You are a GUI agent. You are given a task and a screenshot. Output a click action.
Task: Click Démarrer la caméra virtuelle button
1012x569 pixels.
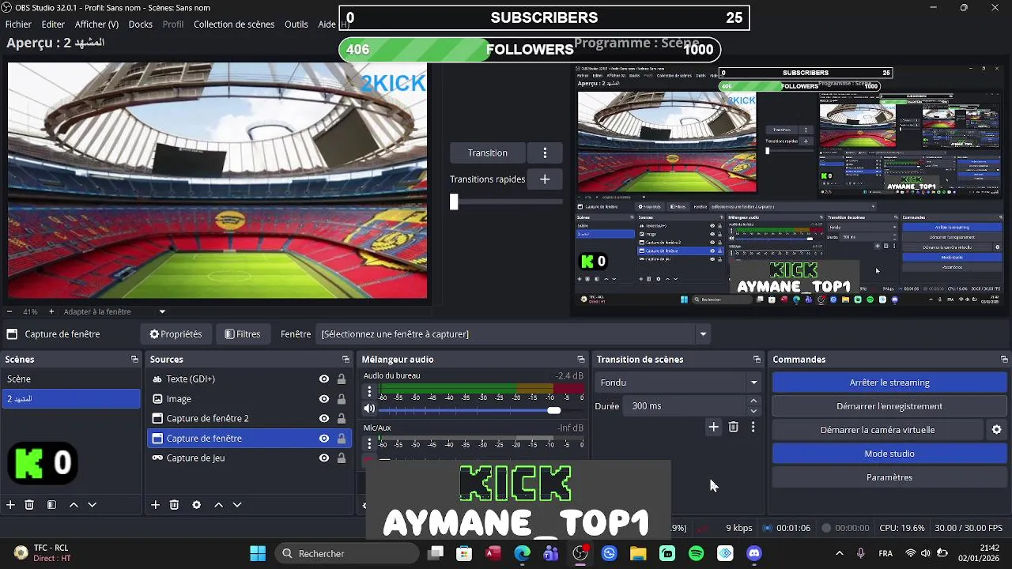coord(878,430)
